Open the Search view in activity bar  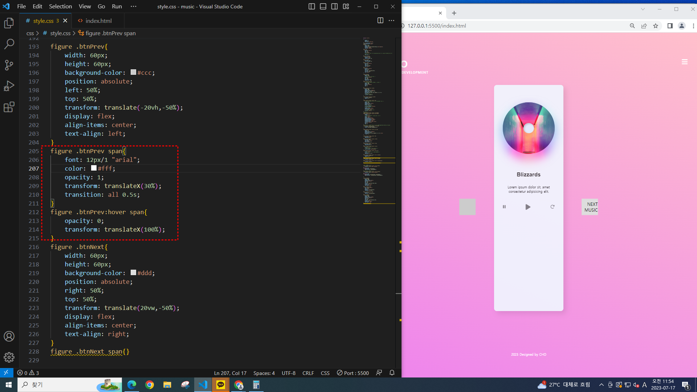[9, 44]
